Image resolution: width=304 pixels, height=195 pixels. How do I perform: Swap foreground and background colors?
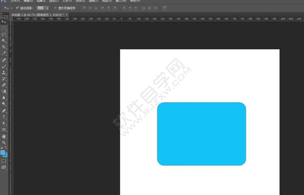click(x=6, y=148)
